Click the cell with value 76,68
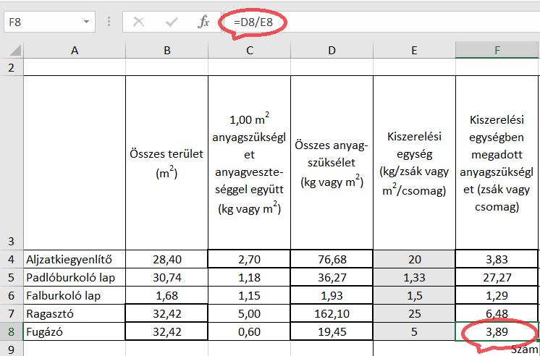This screenshot has width=540, height=356. [x=332, y=259]
